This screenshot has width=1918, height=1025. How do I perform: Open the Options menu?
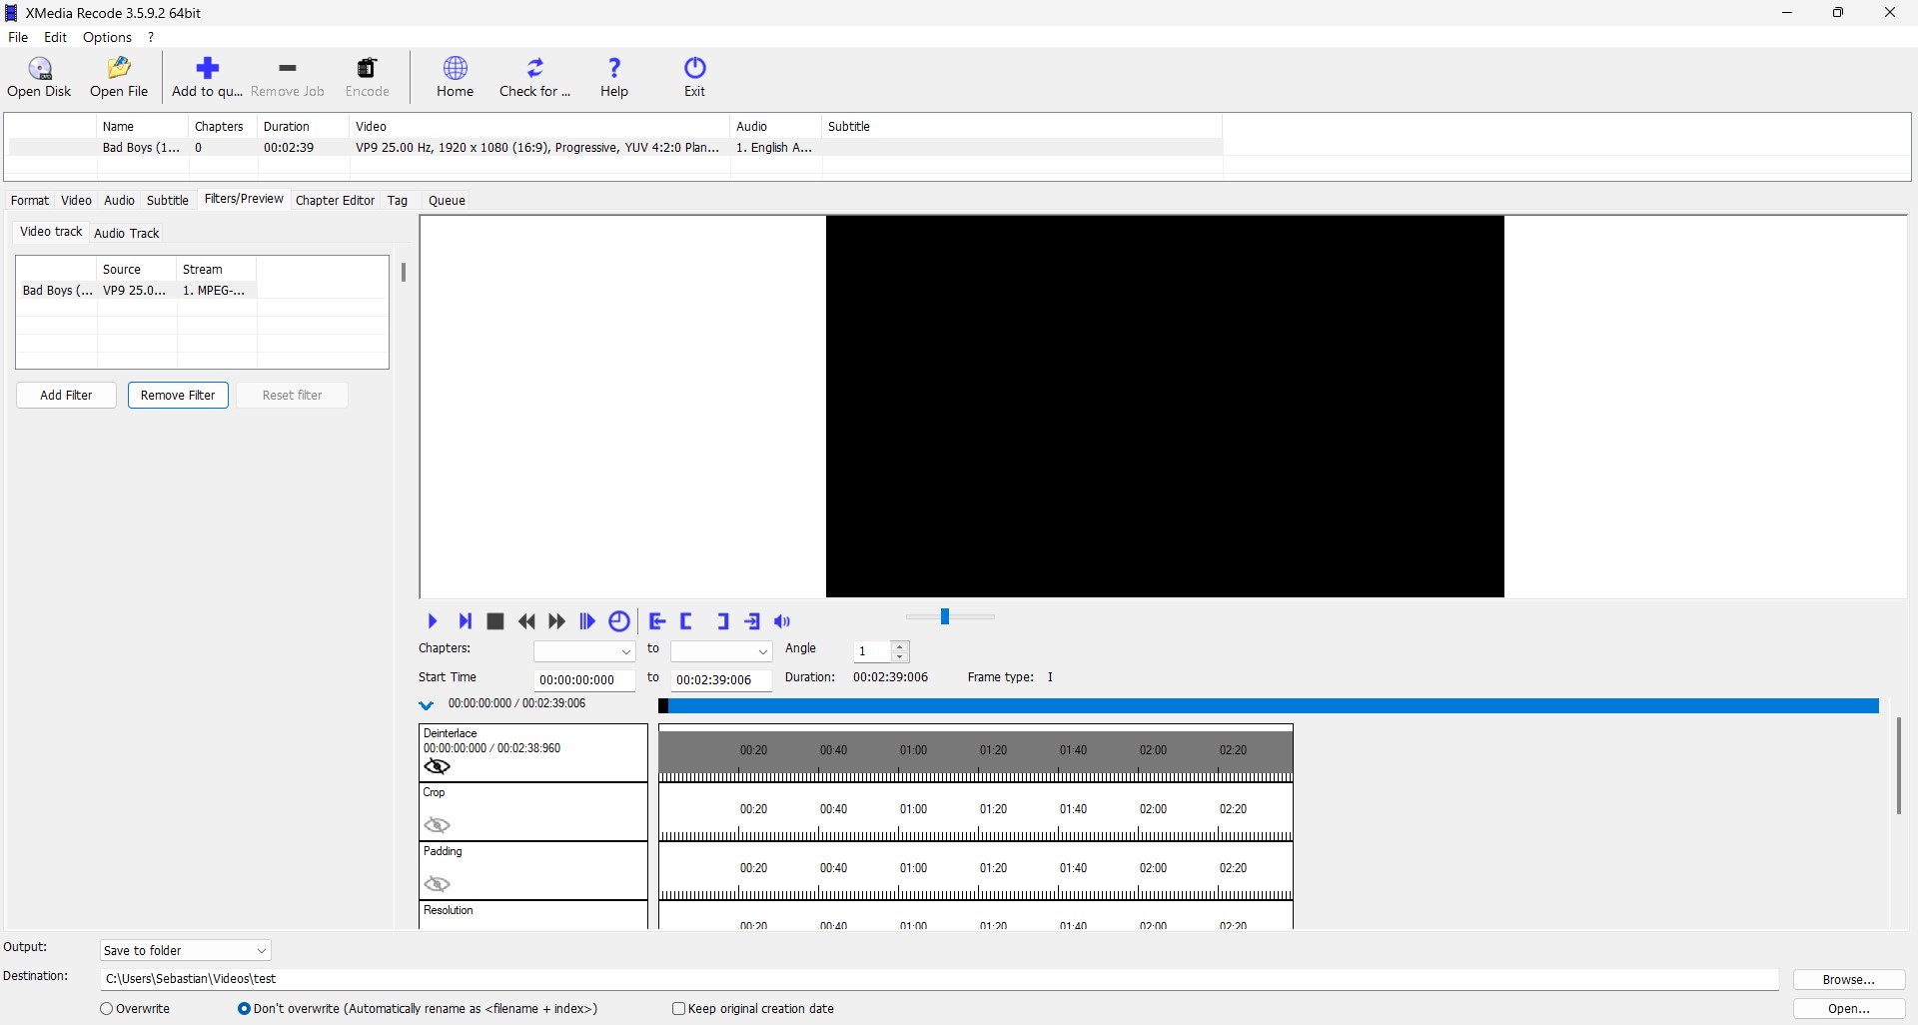point(107,37)
